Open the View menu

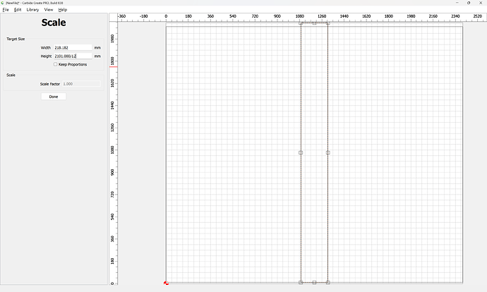[x=49, y=10]
